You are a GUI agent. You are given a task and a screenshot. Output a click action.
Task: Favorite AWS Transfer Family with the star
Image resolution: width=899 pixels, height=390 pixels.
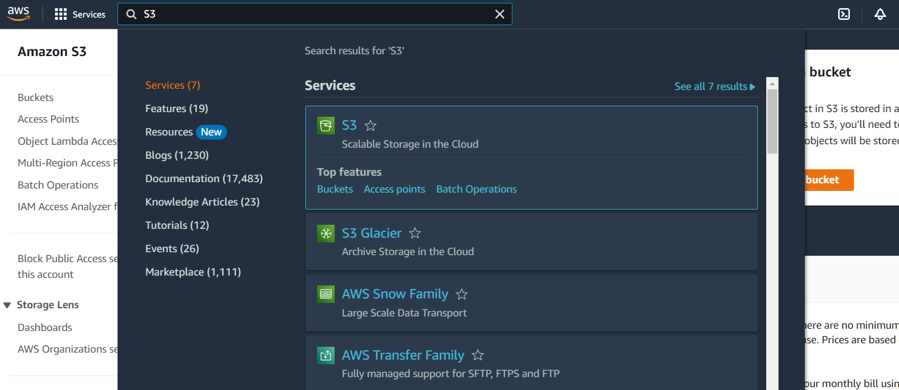point(478,354)
